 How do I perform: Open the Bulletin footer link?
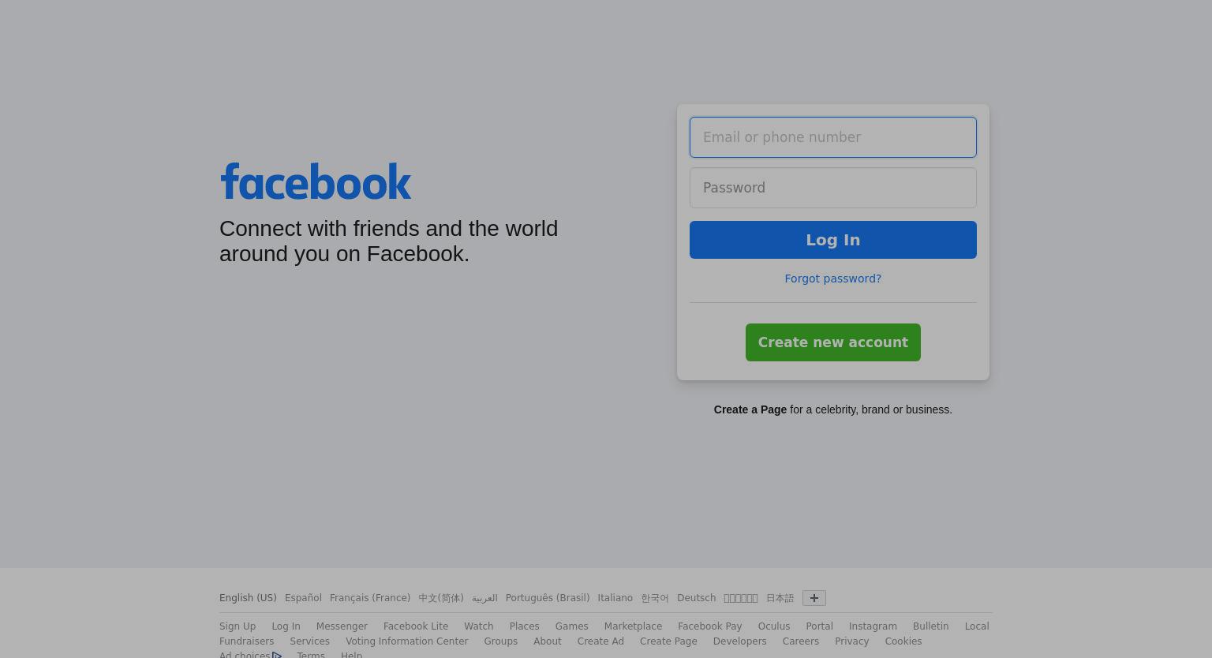tap(931, 626)
